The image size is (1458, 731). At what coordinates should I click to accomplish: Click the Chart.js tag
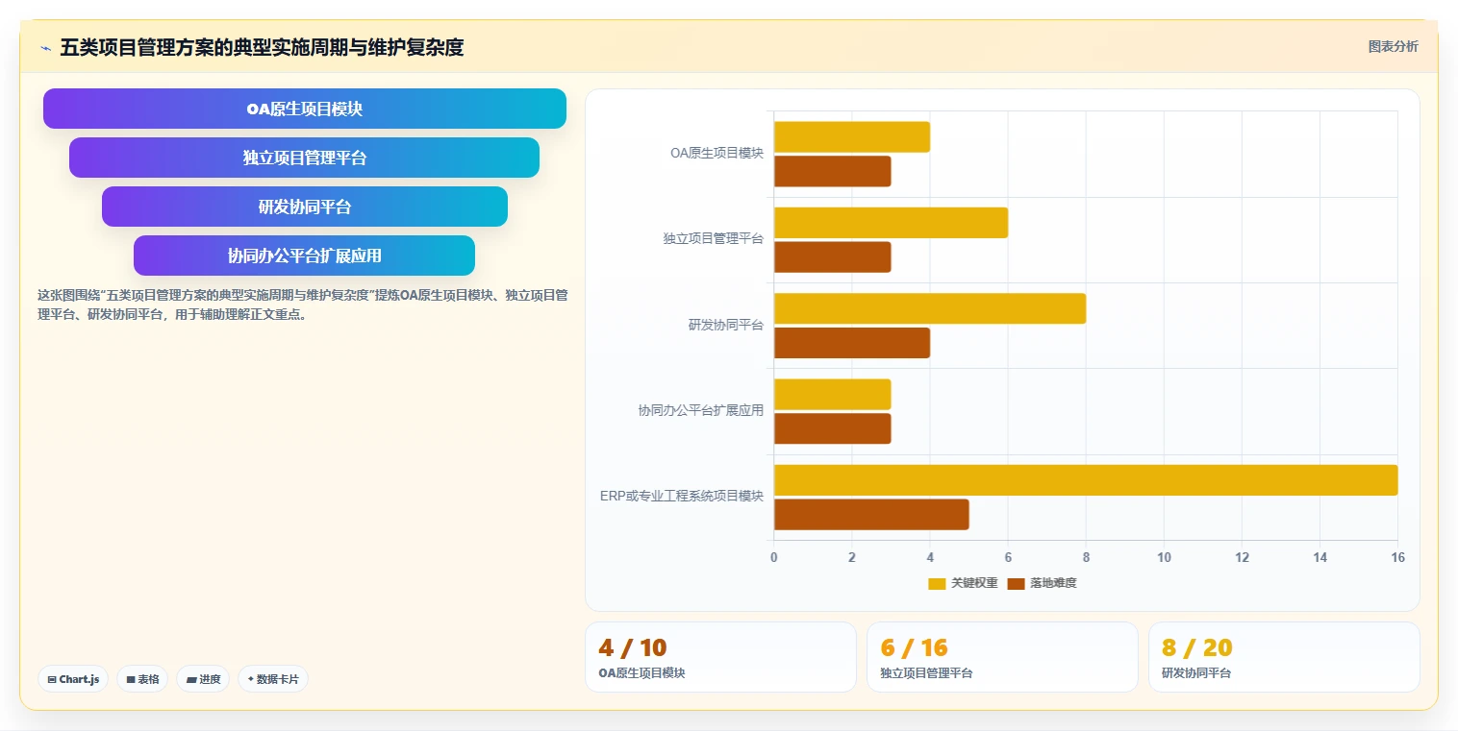point(73,679)
